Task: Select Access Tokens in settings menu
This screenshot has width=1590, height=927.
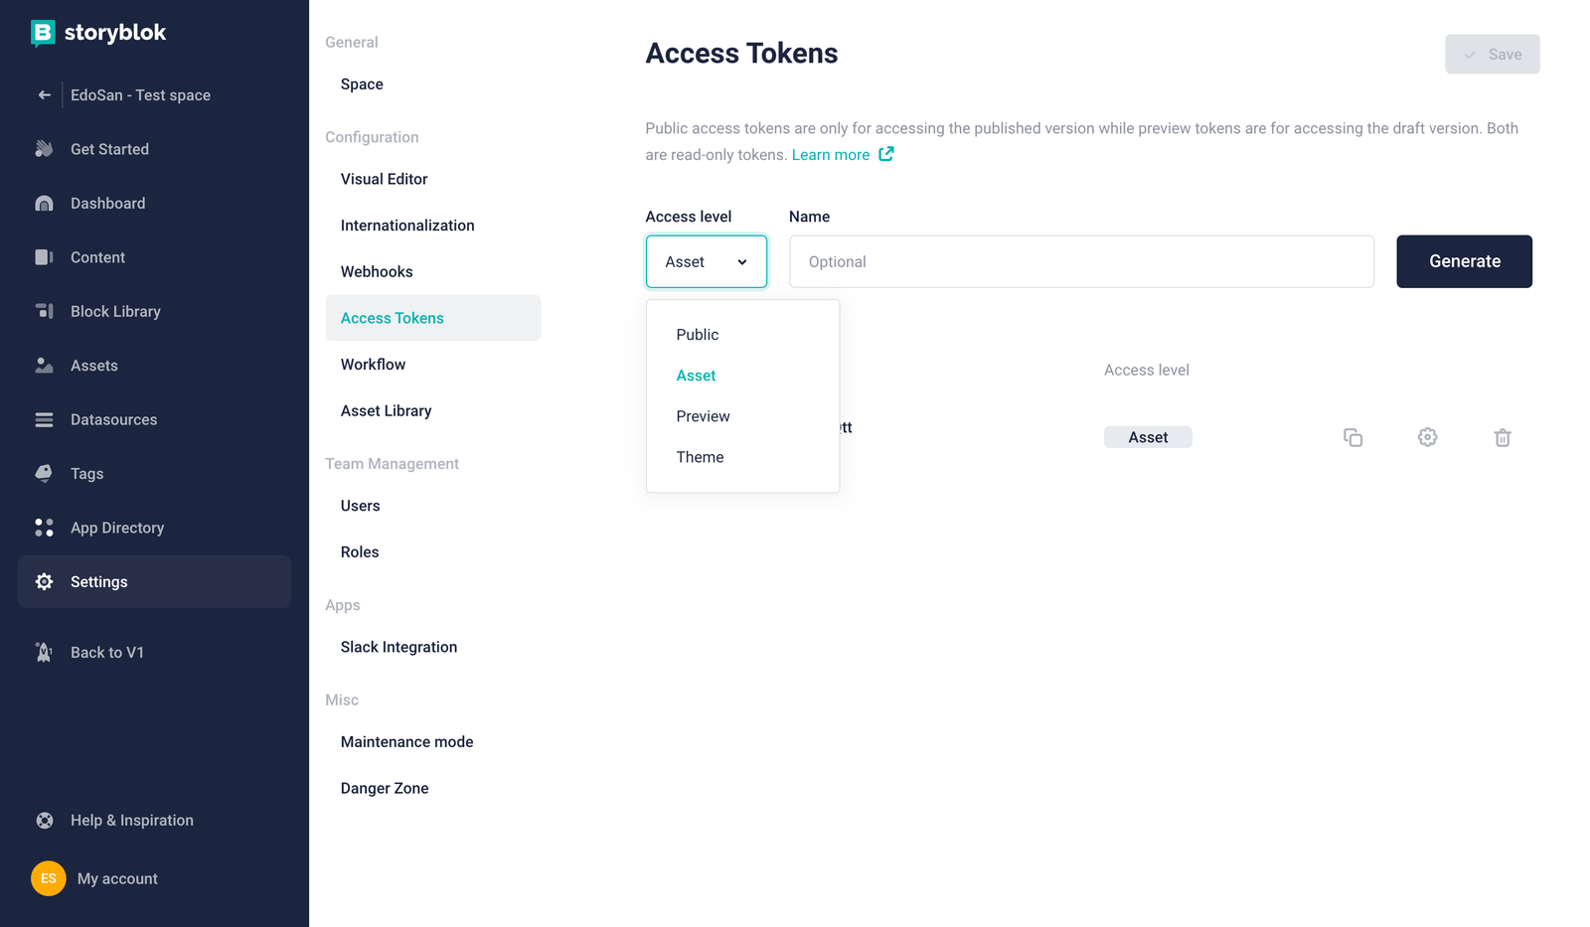Action: (x=433, y=318)
